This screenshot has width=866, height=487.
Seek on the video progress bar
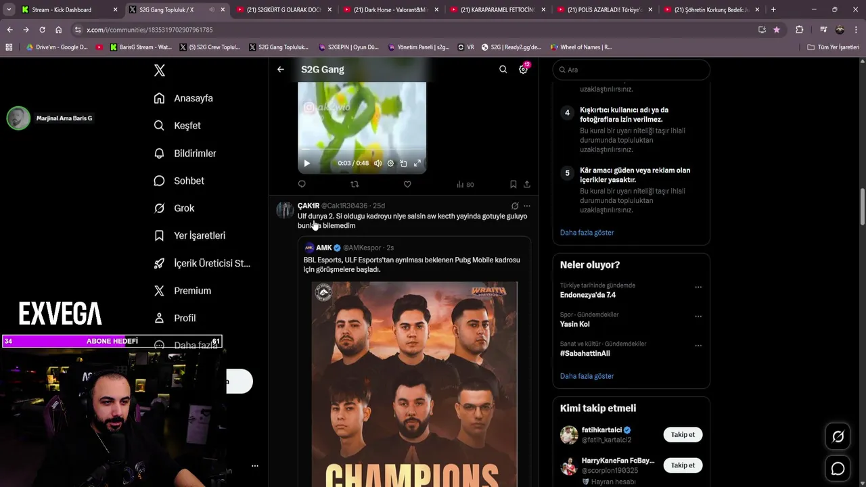click(x=362, y=149)
